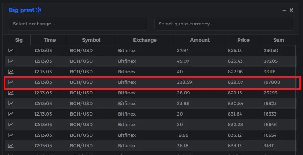Viewport: 303px width, 155px height.
Task: Open chart icon for the 16654 sum row
Action: [x=11, y=135]
